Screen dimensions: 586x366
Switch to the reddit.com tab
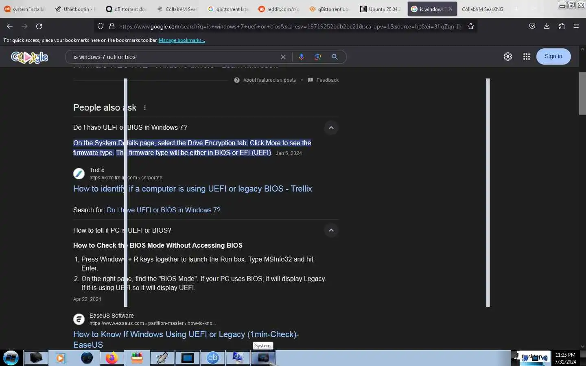[x=279, y=9]
